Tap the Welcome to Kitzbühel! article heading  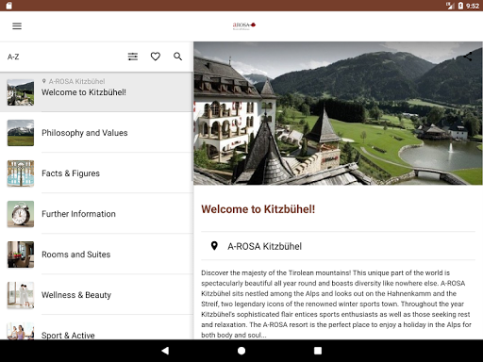(x=258, y=209)
